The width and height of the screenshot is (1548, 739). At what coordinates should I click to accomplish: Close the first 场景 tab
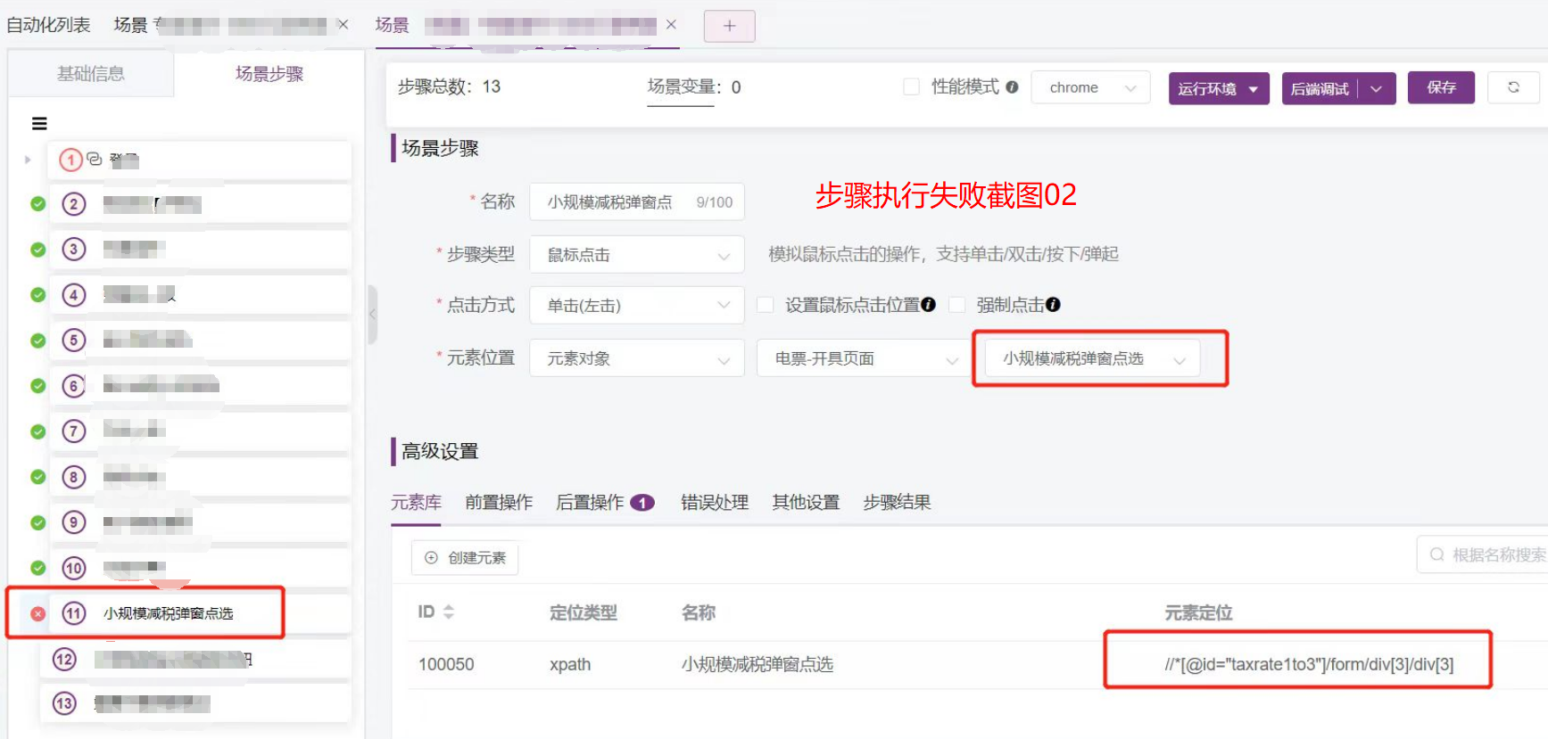click(343, 25)
